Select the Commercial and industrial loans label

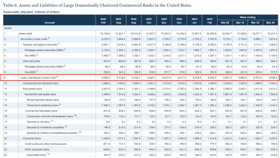click(x=40, y=83)
